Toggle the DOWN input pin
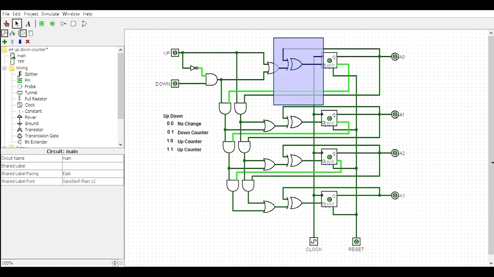 coord(175,83)
